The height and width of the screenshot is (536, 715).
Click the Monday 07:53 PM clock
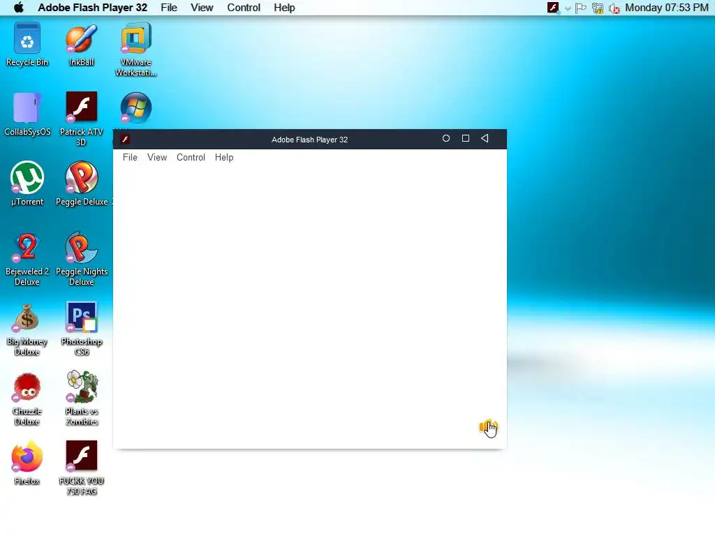(667, 8)
